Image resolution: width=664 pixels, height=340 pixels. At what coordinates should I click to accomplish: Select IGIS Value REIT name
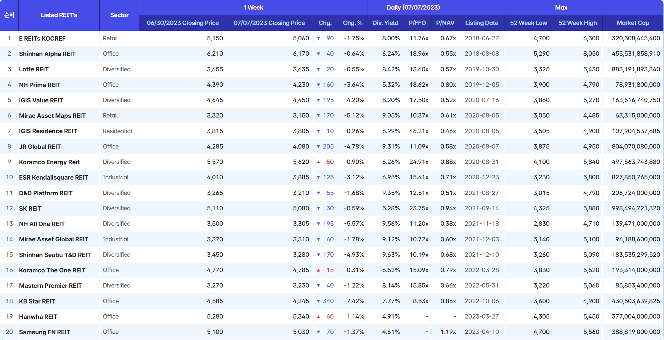pyautogui.click(x=41, y=100)
